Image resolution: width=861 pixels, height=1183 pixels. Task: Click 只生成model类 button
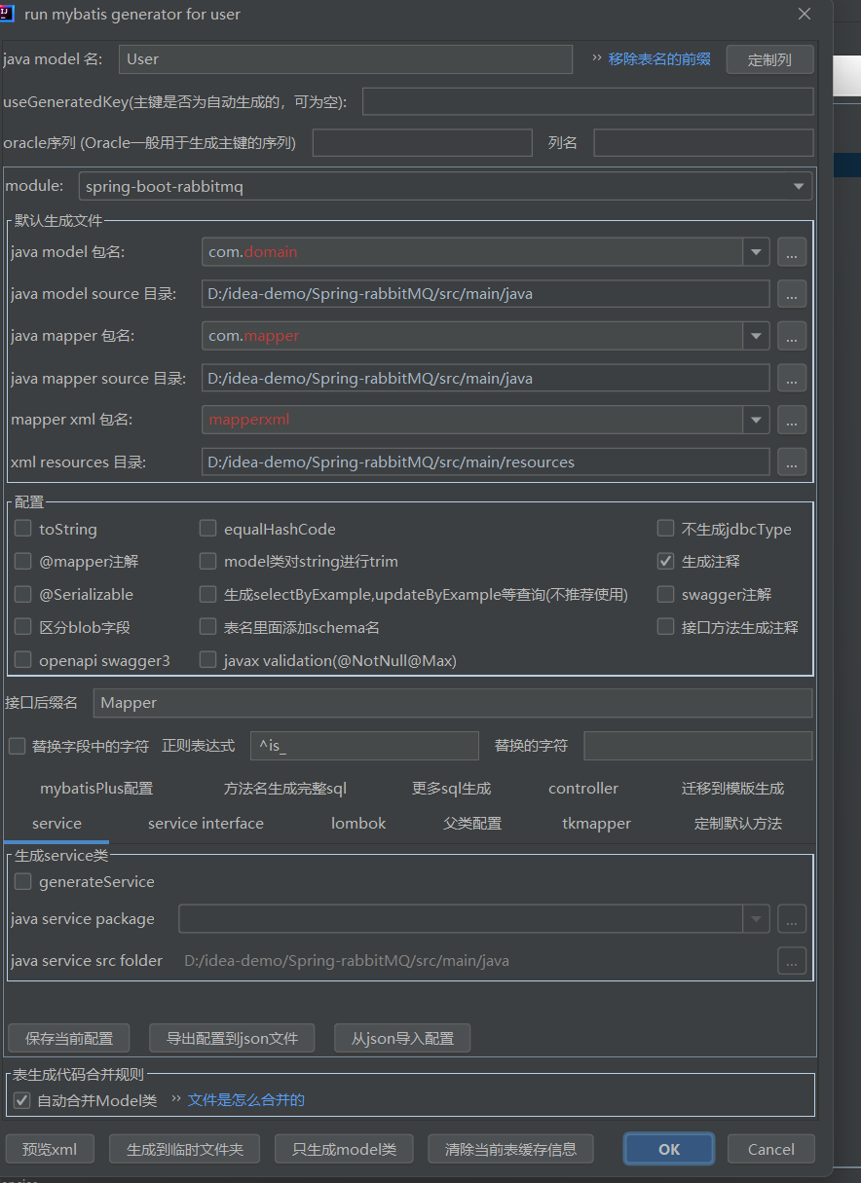point(344,1149)
